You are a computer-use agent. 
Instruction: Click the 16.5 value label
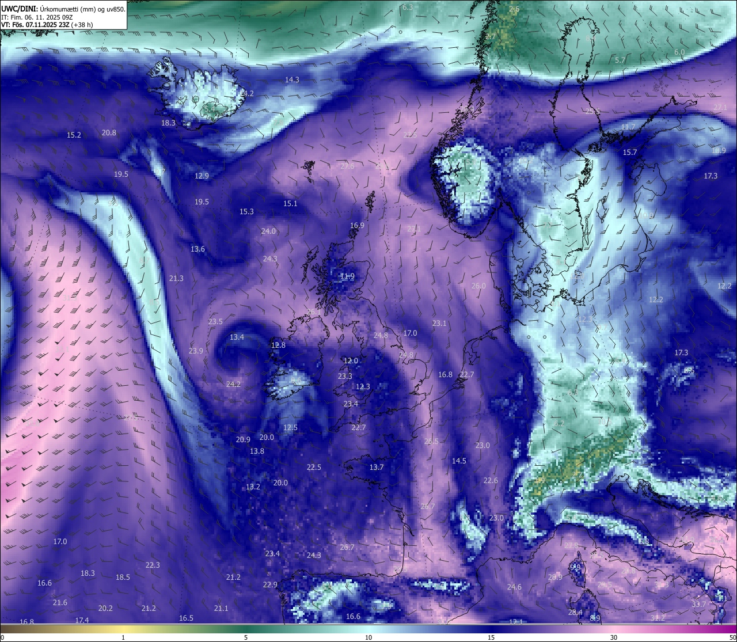[x=186, y=618]
